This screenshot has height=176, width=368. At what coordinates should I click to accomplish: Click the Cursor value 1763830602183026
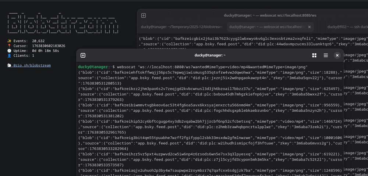[x=49, y=46]
